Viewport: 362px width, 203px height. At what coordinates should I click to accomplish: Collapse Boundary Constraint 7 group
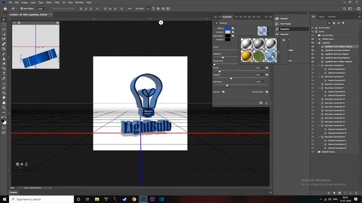[x=320, y=88]
